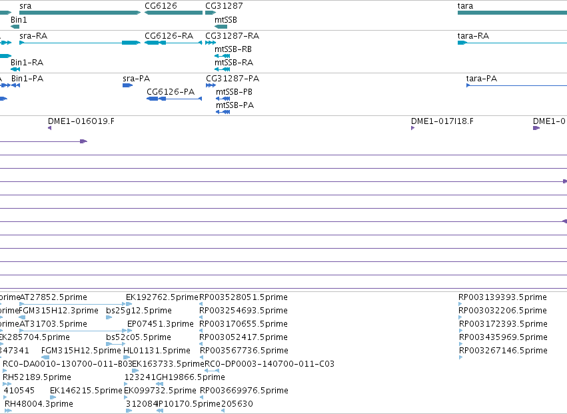Image resolution: width=567 pixels, height=414 pixels.
Task: Select the RC0-DA0010-130700-011-B03 label
Action: click(67, 364)
